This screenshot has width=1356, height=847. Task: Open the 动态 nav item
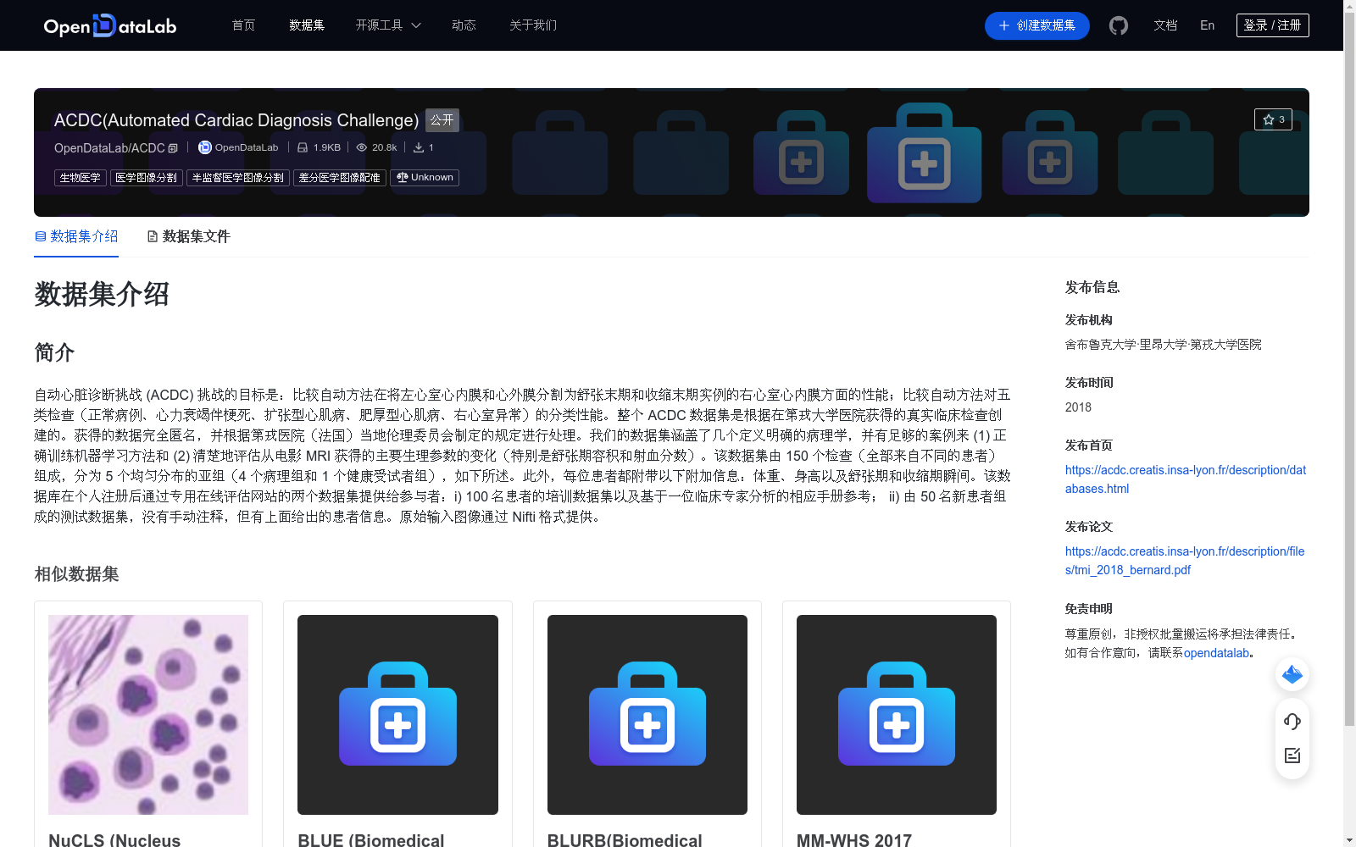[464, 25]
